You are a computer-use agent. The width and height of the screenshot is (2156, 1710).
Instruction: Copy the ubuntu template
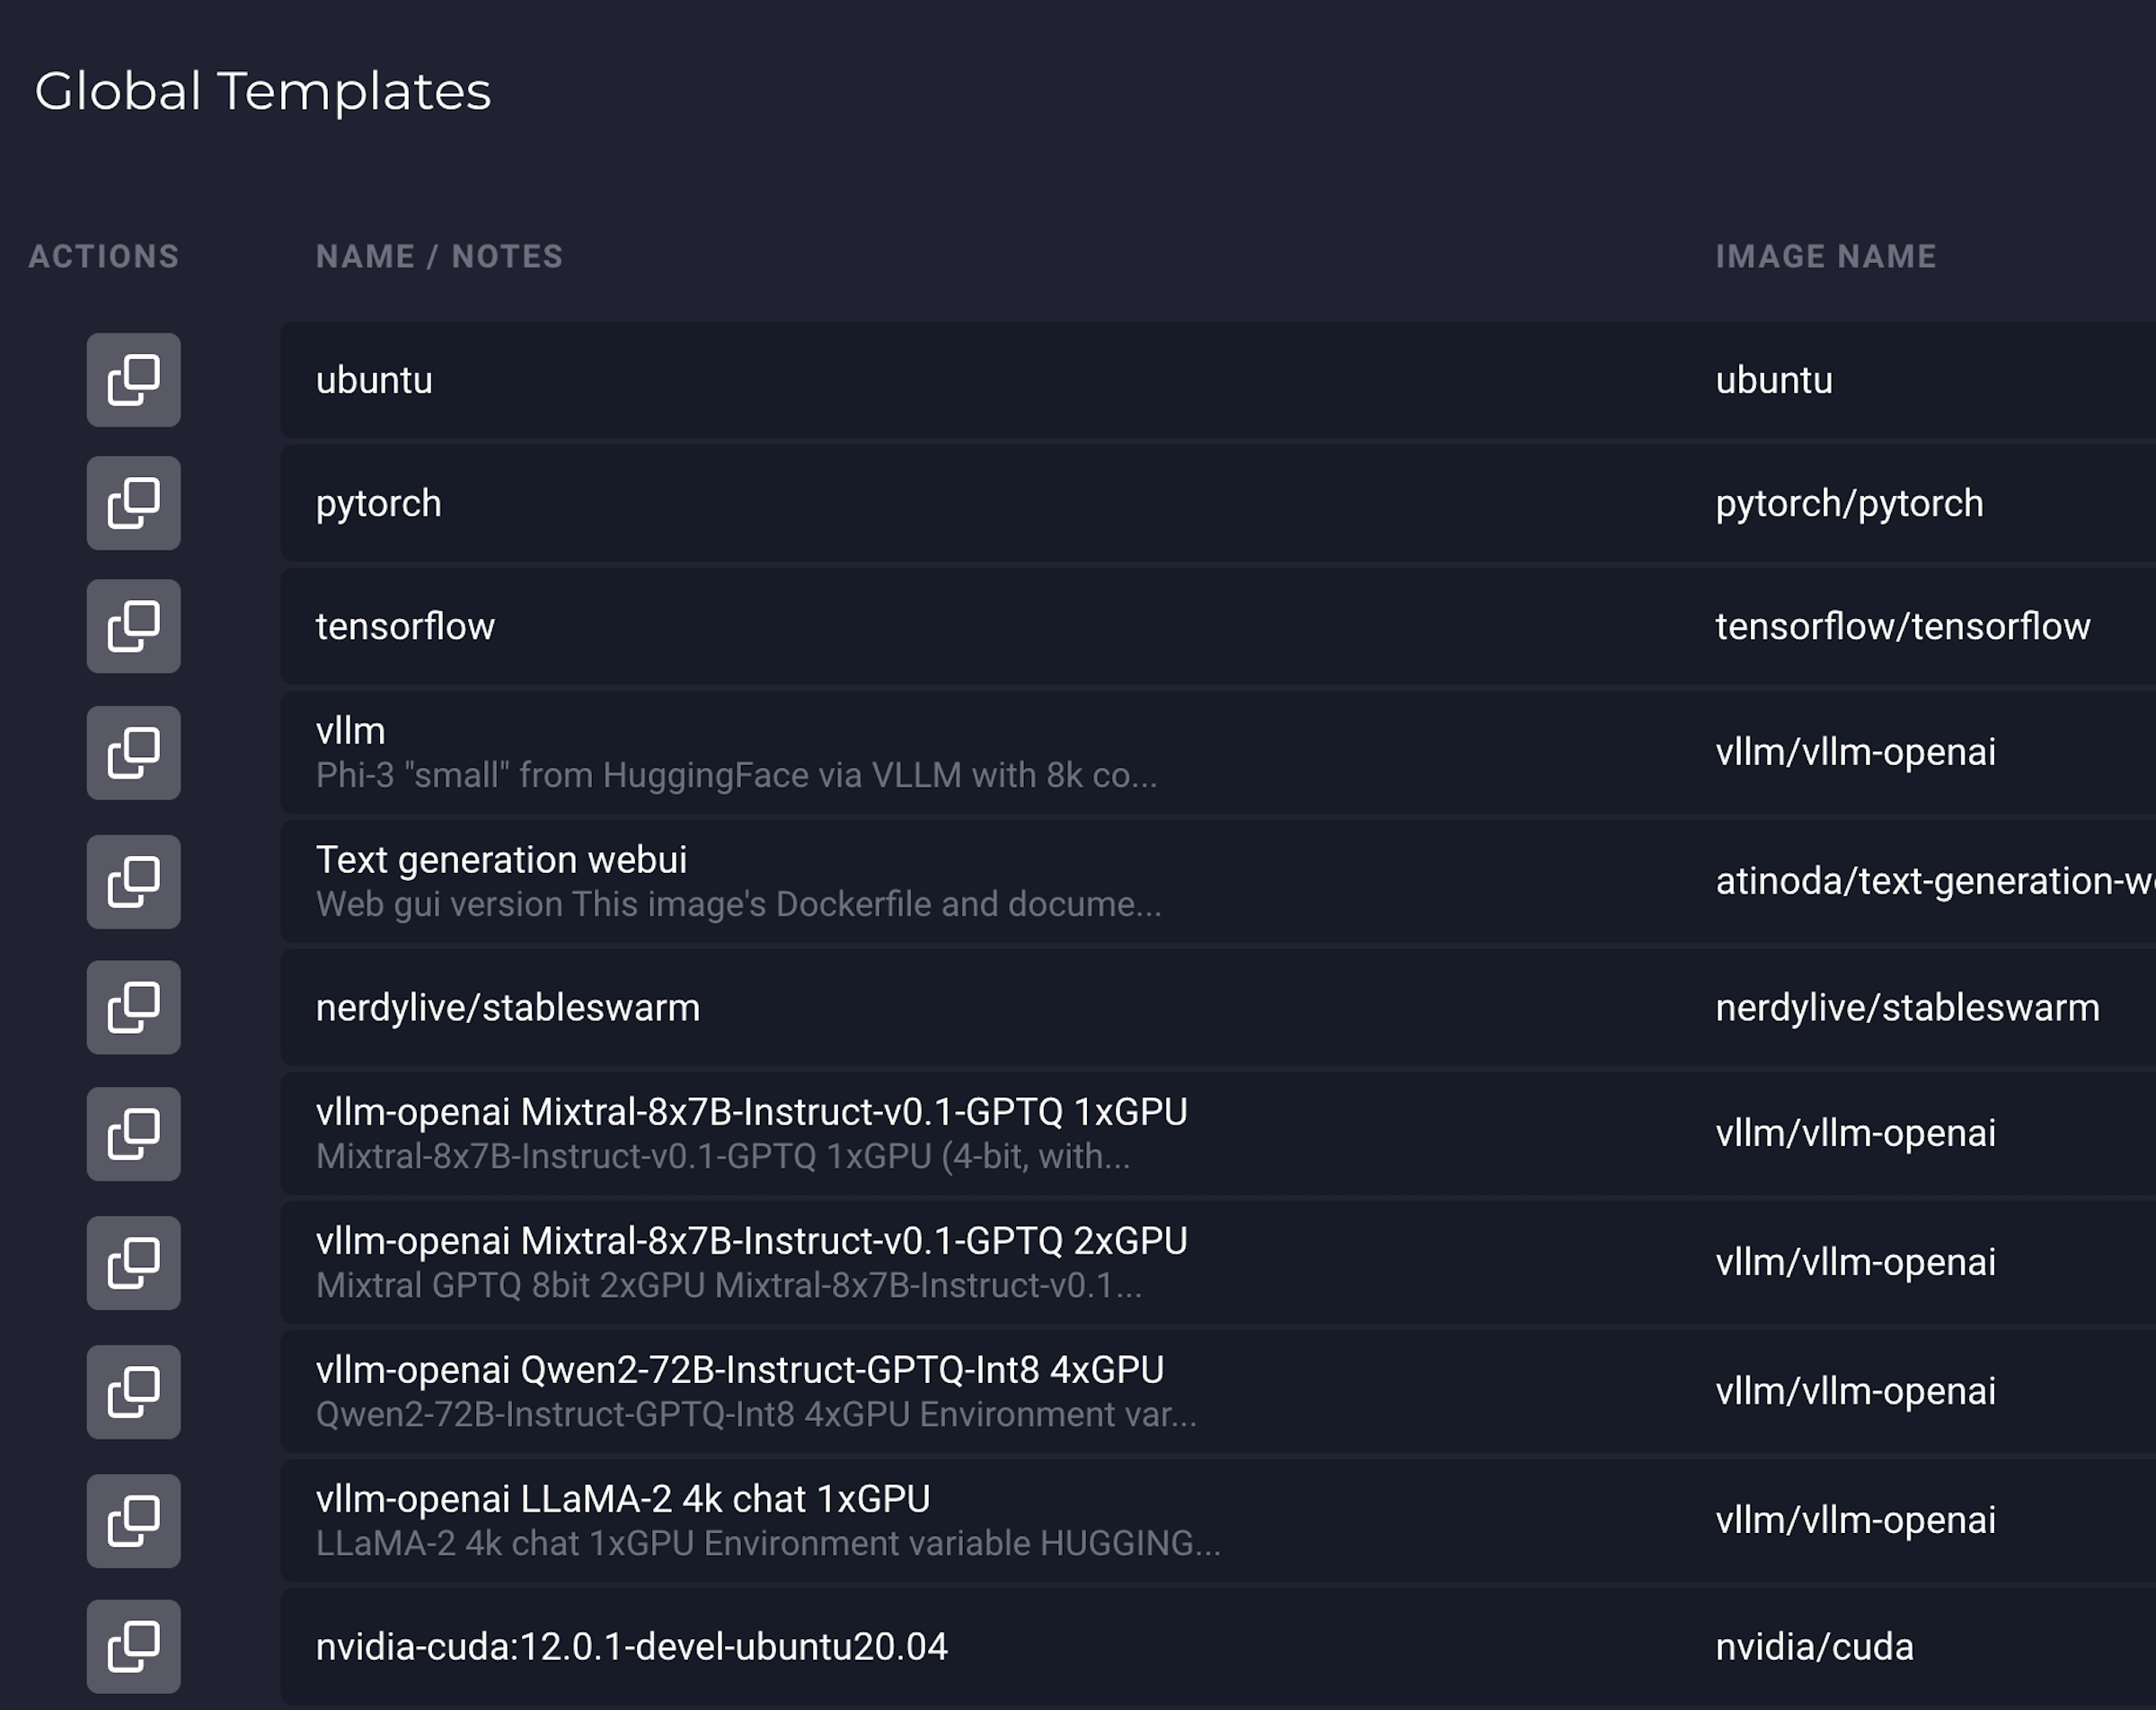133,381
